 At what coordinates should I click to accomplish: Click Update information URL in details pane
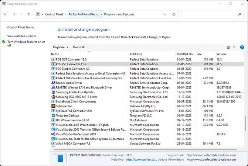pyautogui.click(x=211, y=160)
